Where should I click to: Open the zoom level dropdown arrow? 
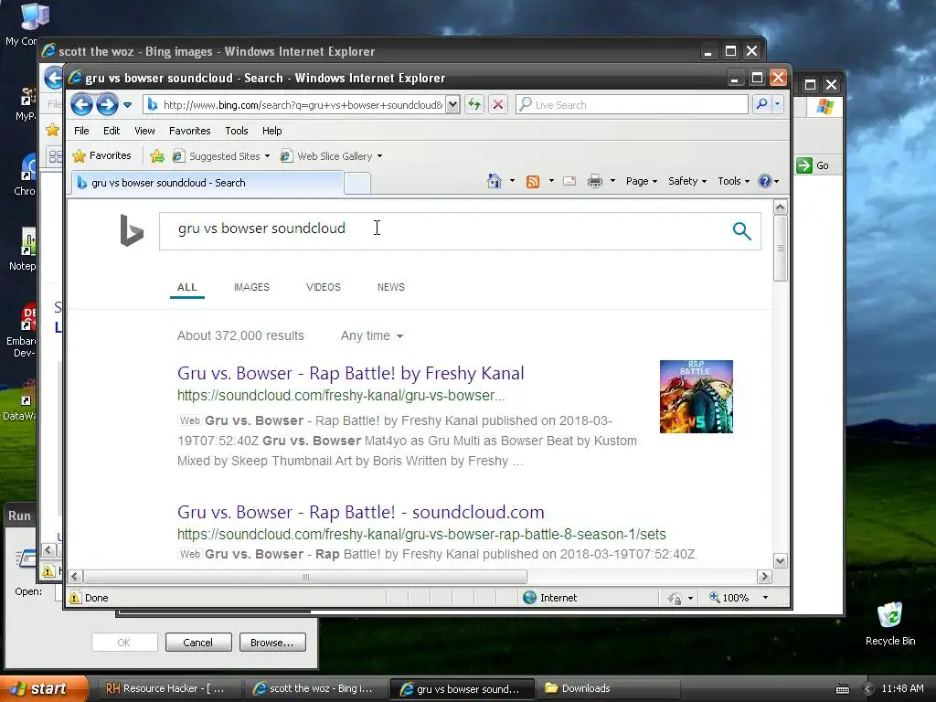click(765, 598)
